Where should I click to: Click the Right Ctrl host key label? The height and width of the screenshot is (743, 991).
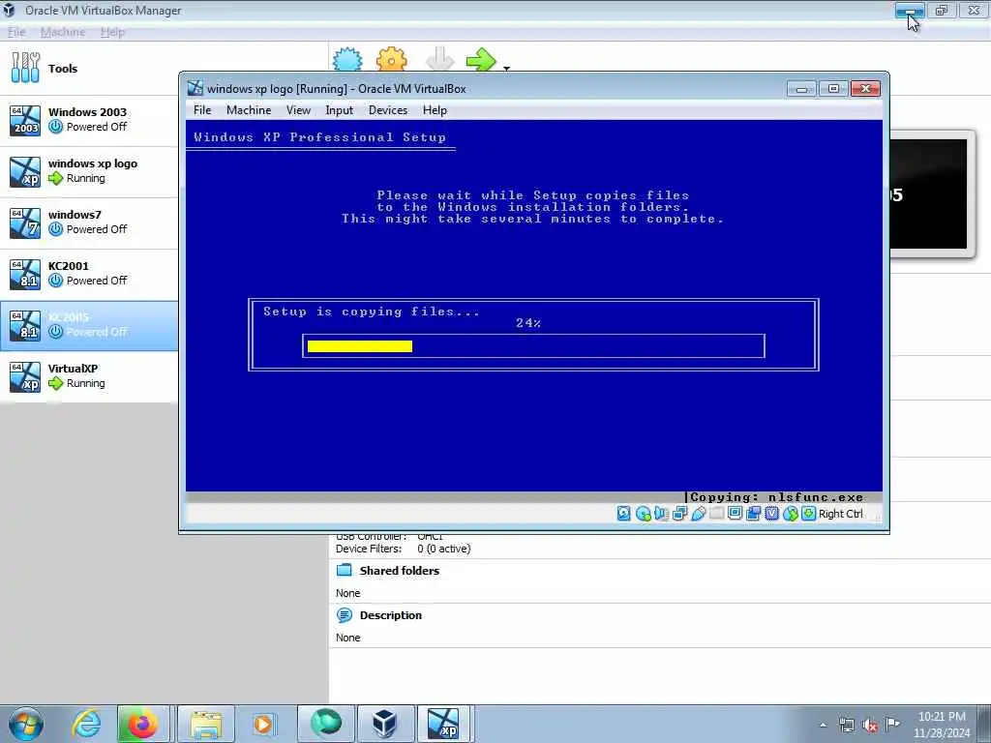pyautogui.click(x=841, y=514)
